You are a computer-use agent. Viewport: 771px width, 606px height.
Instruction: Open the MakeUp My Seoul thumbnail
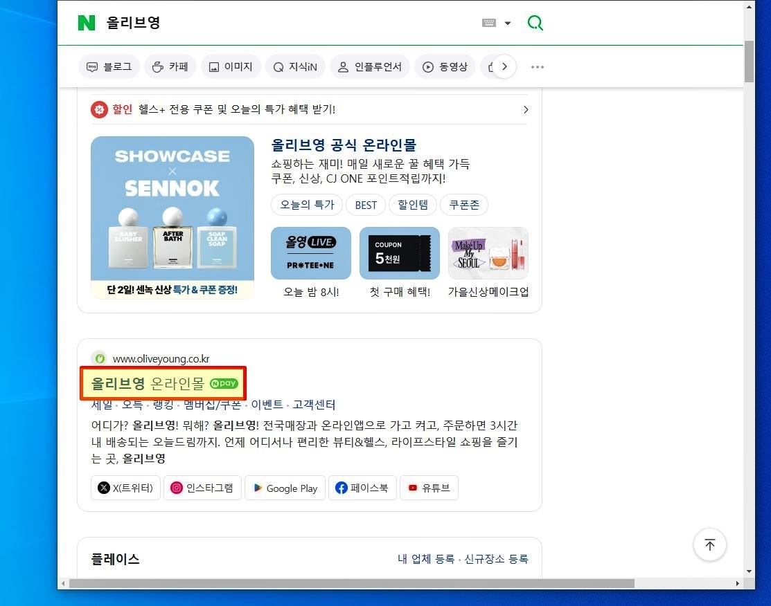point(488,253)
